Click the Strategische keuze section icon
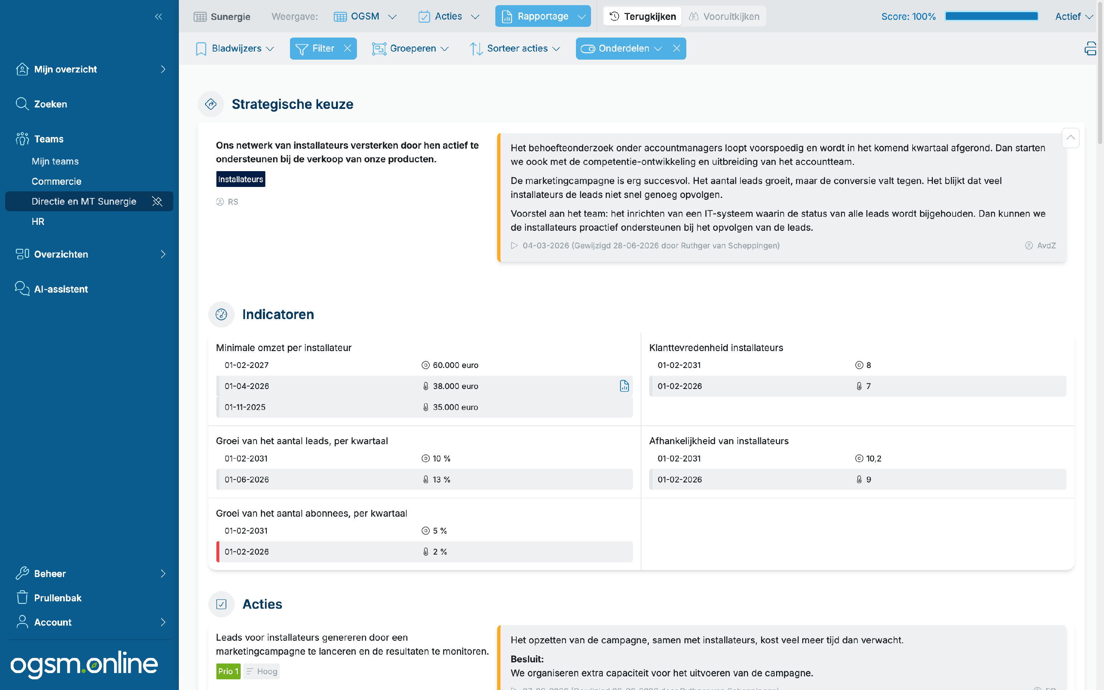The height and width of the screenshot is (690, 1104). coord(211,104)
